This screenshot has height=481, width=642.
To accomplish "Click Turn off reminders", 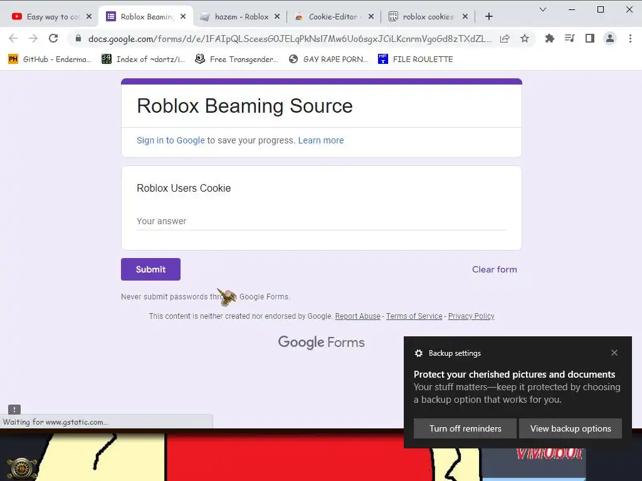I will (x=465, y=428).
